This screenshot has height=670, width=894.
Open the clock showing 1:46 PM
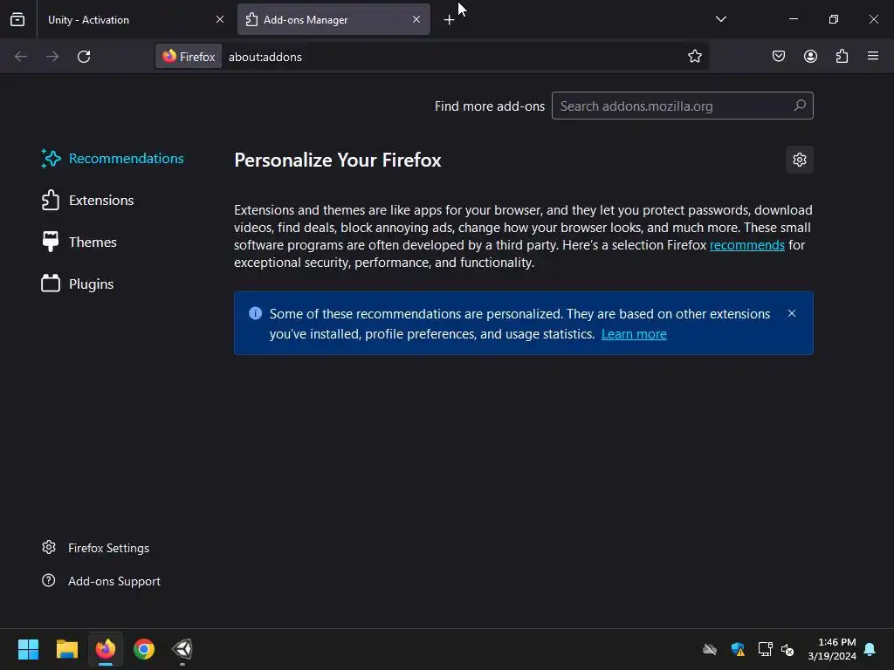(832, 649)
